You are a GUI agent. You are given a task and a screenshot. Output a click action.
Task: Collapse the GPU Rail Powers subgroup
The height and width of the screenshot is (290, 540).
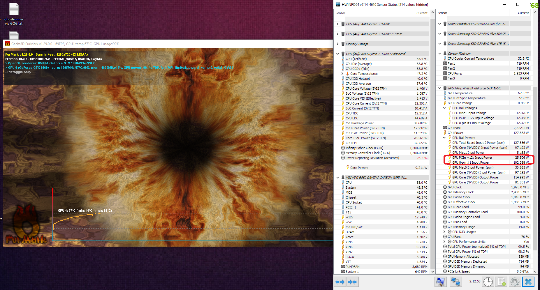coord(444,138)
